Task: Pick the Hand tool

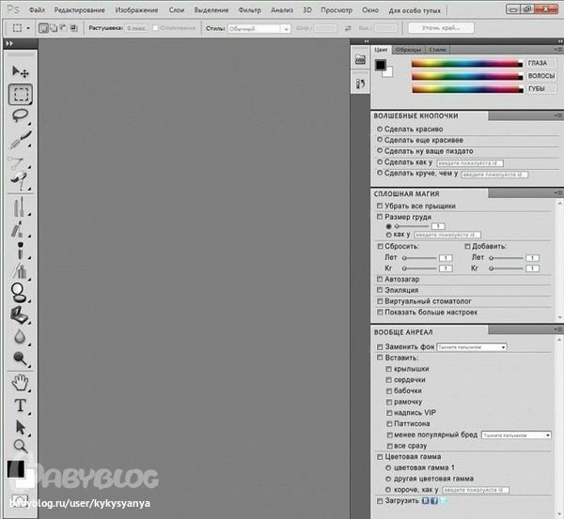Action: [x=20, y=383]
